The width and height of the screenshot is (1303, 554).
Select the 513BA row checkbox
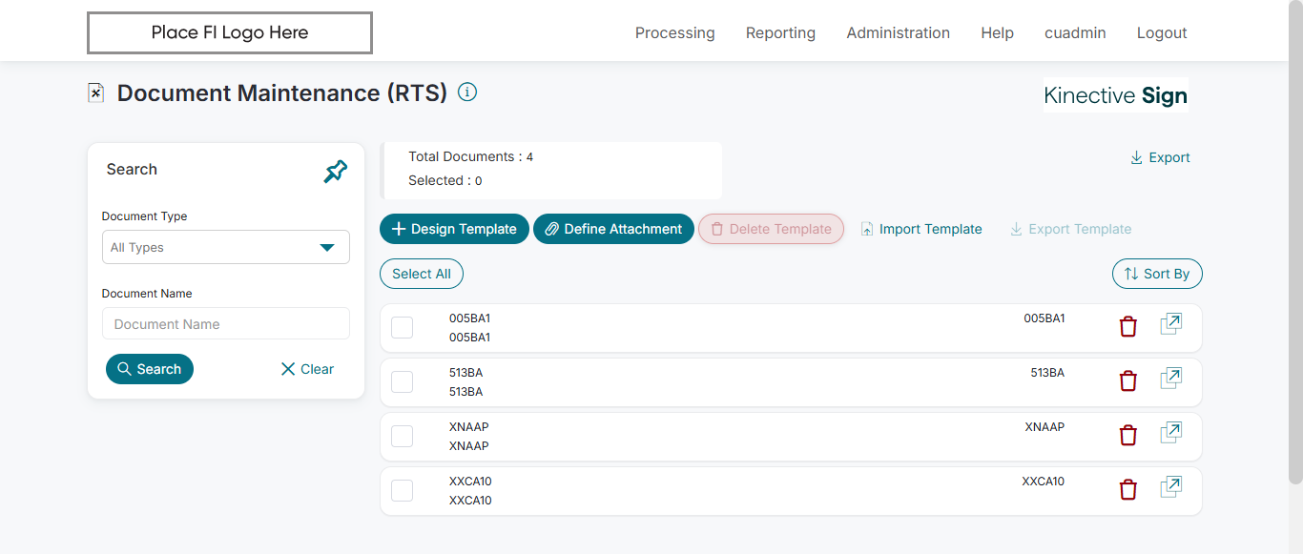click(403, 381)
